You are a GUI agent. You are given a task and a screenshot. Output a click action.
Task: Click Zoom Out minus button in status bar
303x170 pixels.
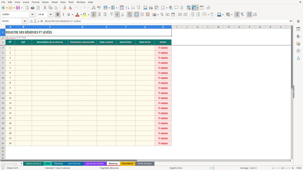pyautogui.click(x=273, y=168)
